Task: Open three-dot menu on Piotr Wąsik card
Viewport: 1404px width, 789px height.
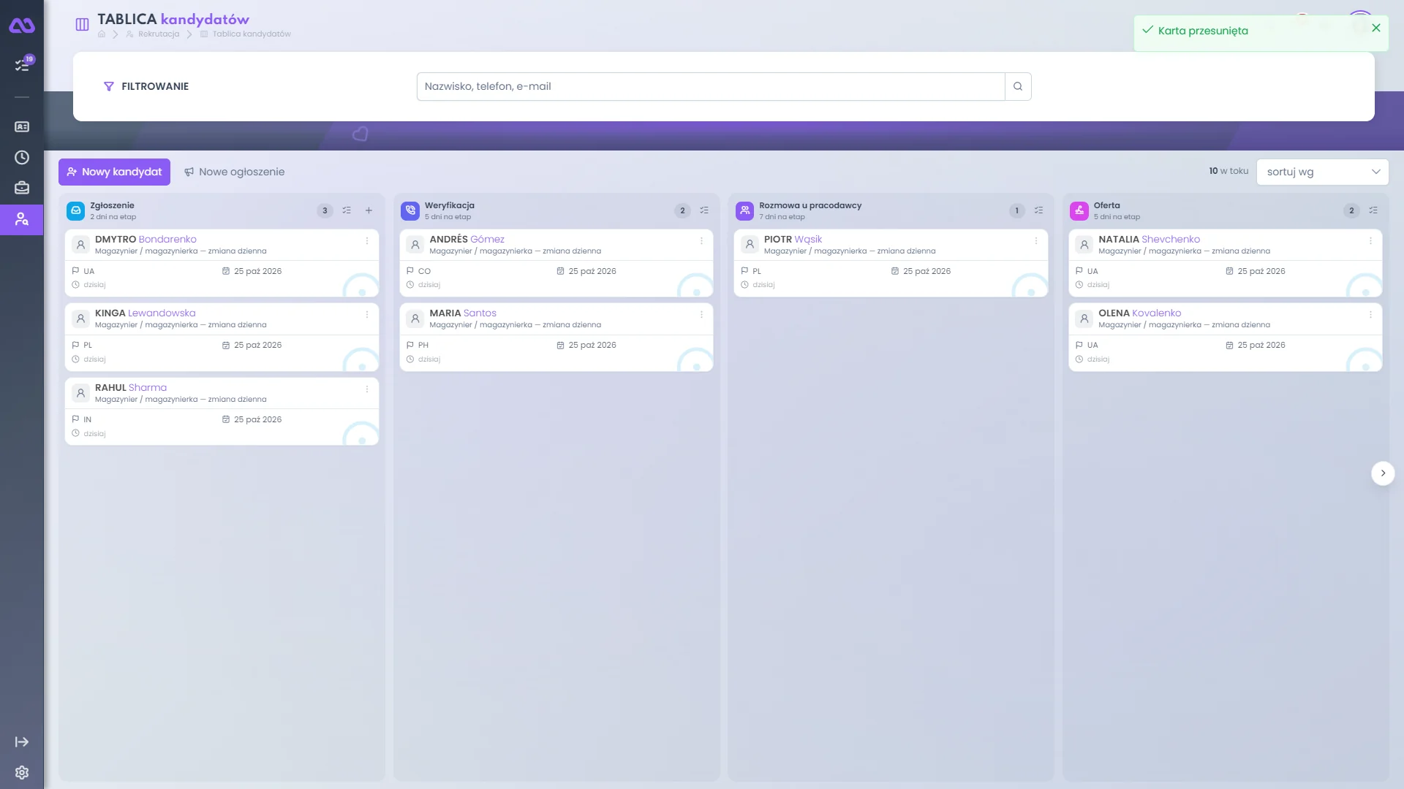Action: (1036, 241)
